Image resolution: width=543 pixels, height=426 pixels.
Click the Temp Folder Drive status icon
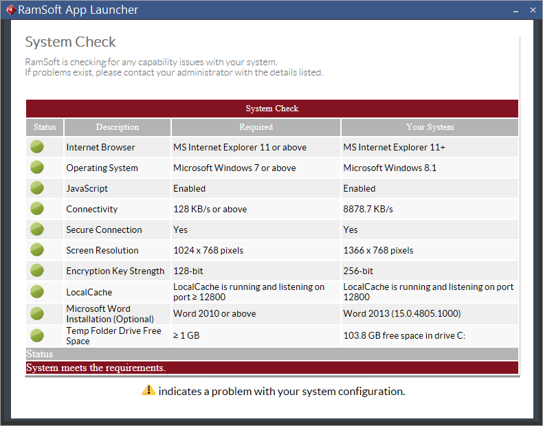coord(37,335)
